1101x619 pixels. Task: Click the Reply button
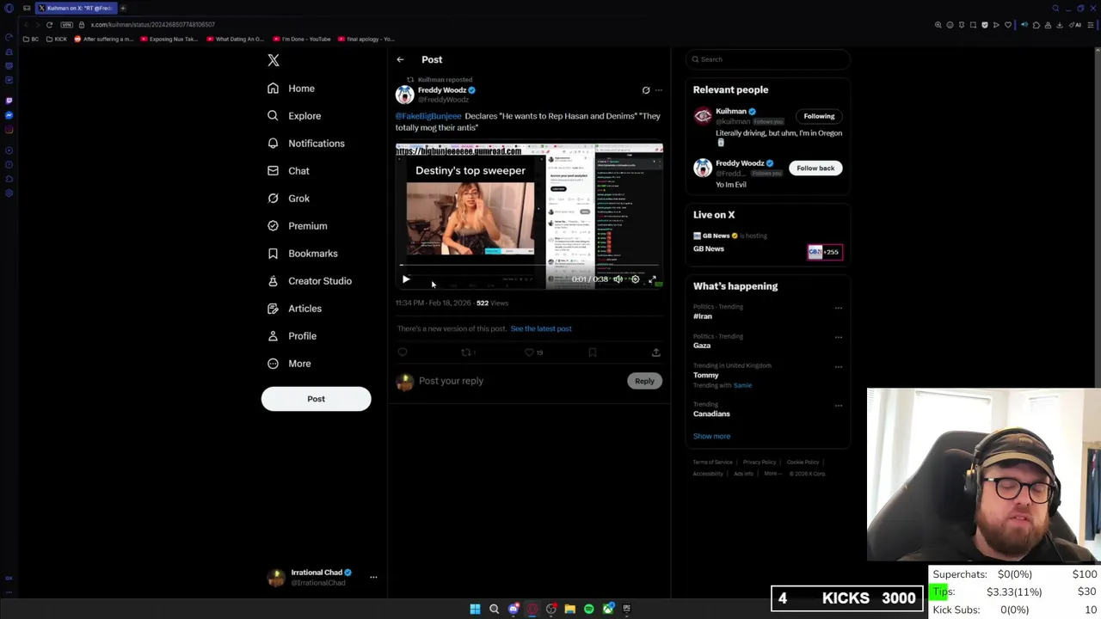(x=644, y=381)
